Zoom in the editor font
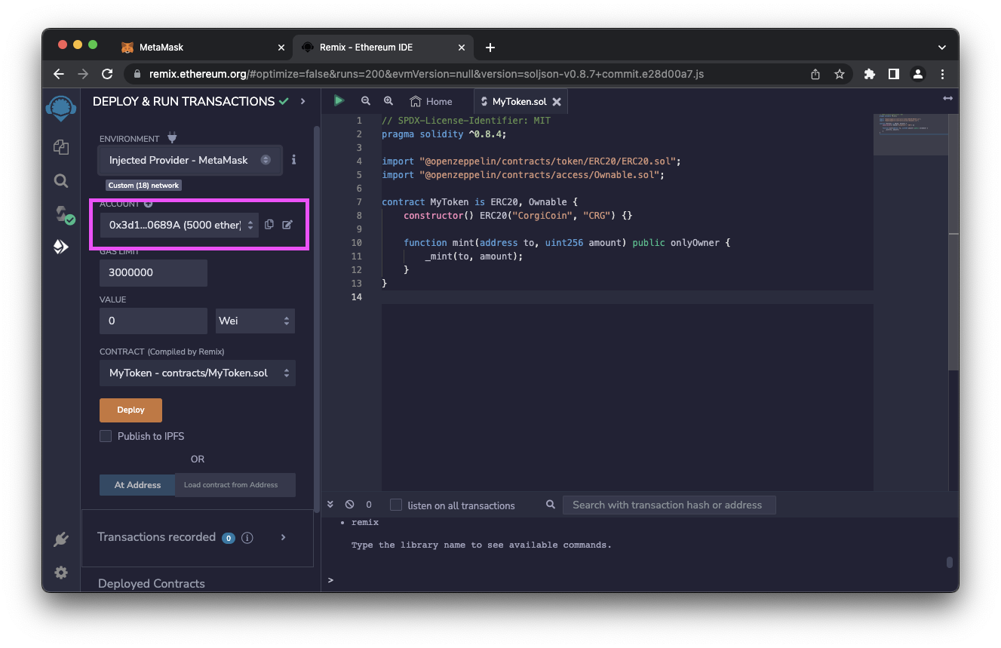Viewport: 1001px width, 648px height. pos(388,101)
